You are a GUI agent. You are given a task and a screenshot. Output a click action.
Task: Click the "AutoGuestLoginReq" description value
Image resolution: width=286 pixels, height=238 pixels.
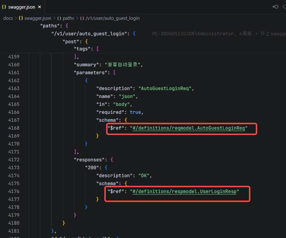165,89
